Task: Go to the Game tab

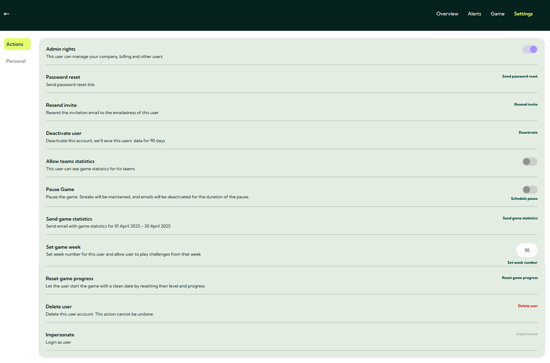Action: 497,14
